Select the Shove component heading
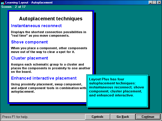The height and width of the screenshot is (121, 162). coord(29,42)
